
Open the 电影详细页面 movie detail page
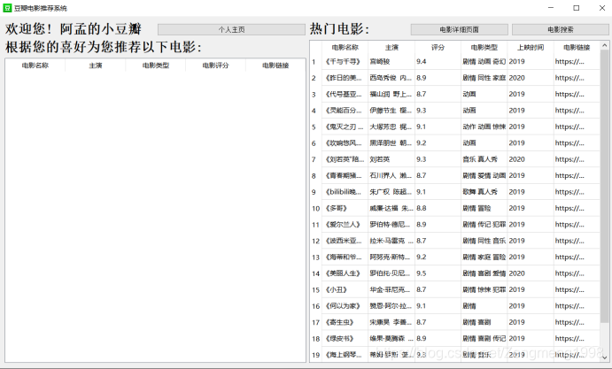point(459,30)
